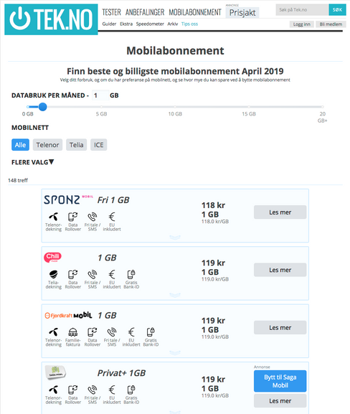
Task: Open the TESTER menu item
Action: (x=111, y=12)
